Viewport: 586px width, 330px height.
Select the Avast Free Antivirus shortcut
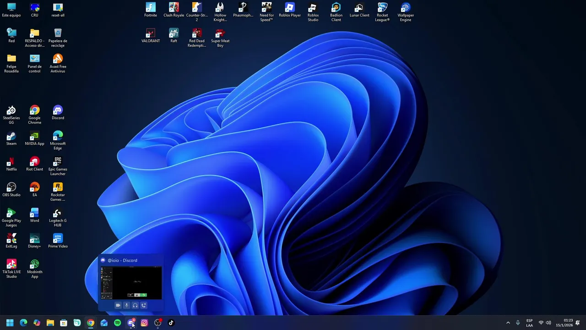(x=58, y=63)
